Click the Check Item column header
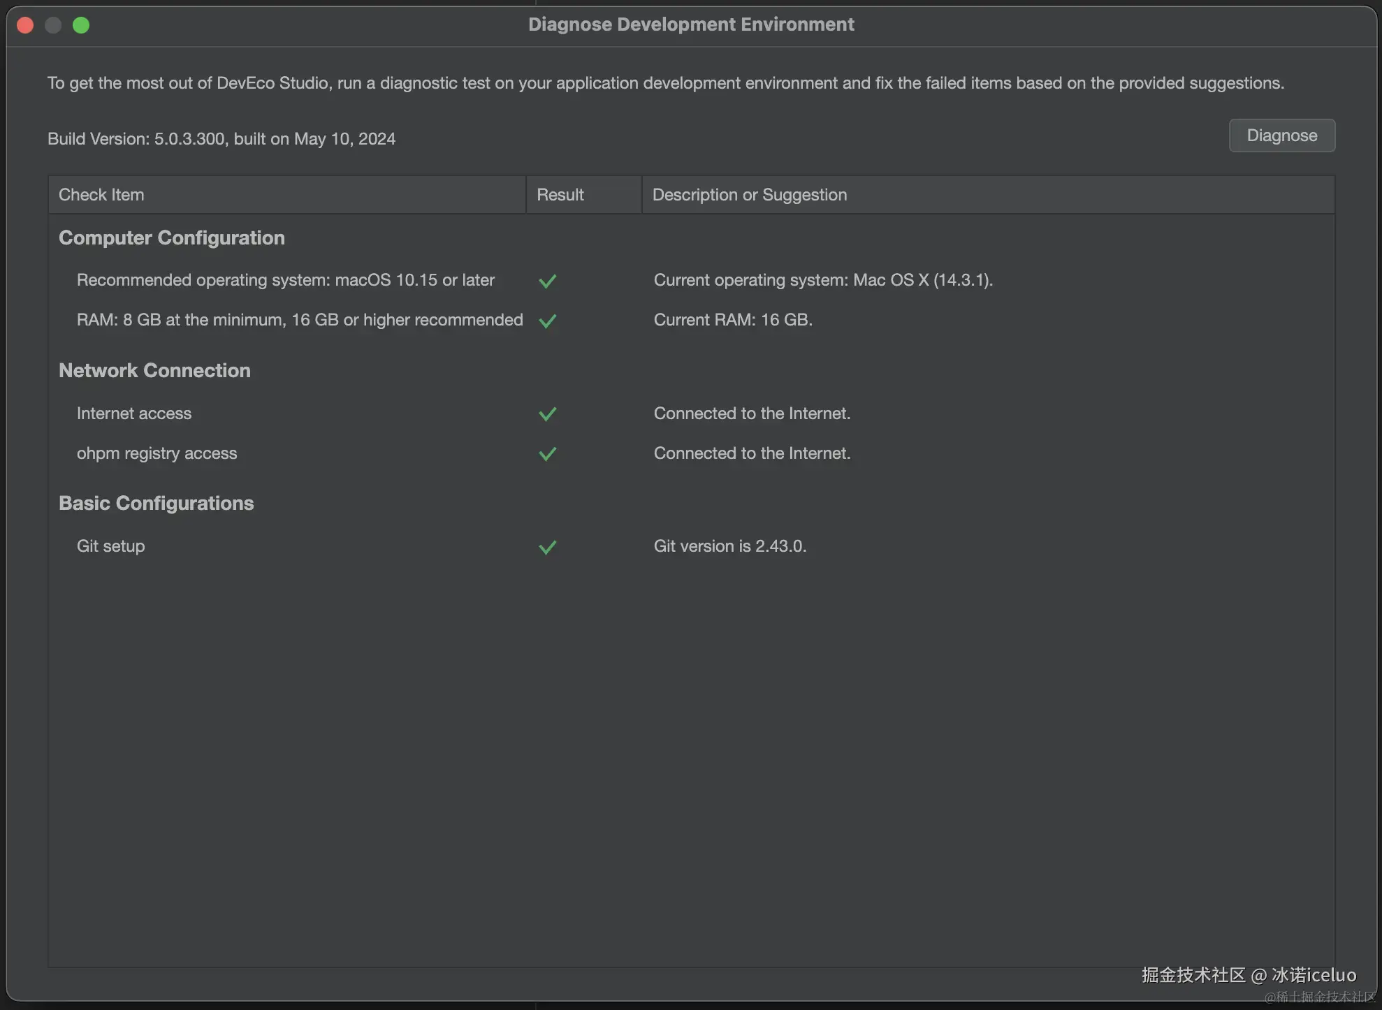The image size is (1382, 1010). 101,195
